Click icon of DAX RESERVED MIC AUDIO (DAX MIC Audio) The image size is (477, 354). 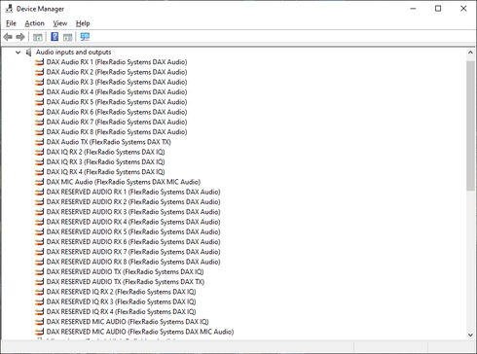tap(39, 332)
